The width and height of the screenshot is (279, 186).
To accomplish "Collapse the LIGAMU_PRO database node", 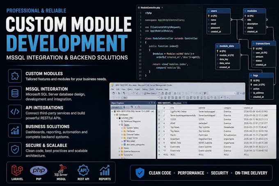I will coord(117,118).
